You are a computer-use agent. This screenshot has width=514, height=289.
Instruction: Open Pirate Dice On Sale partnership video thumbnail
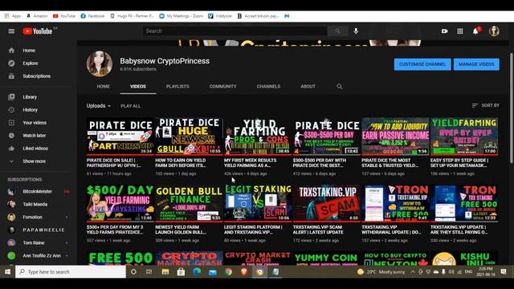tap(120, 136)
